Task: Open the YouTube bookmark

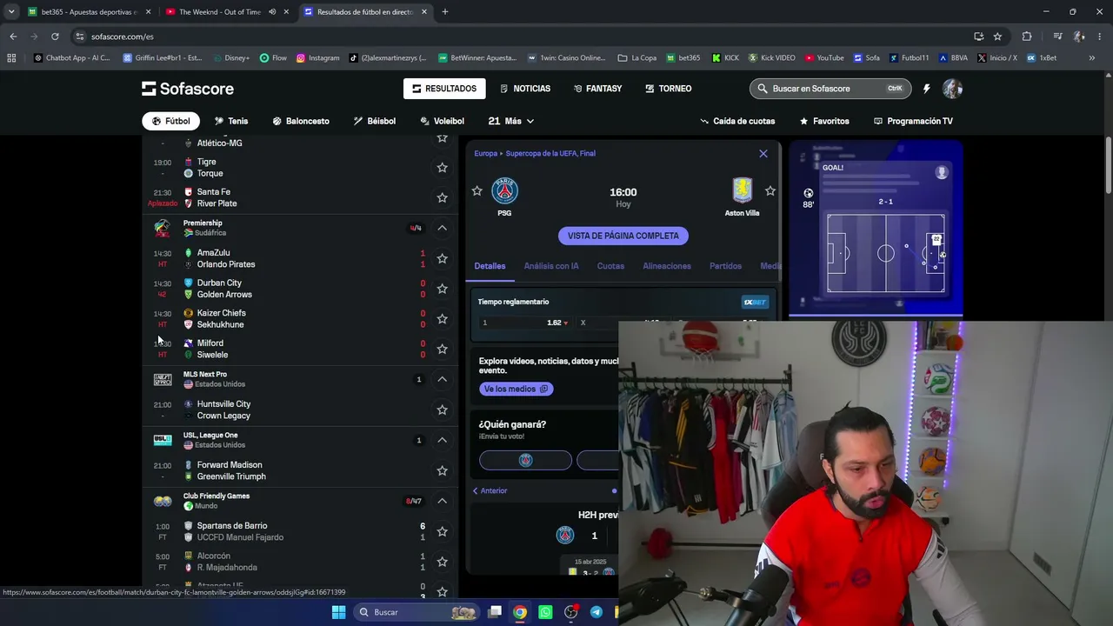Action: 824,58
